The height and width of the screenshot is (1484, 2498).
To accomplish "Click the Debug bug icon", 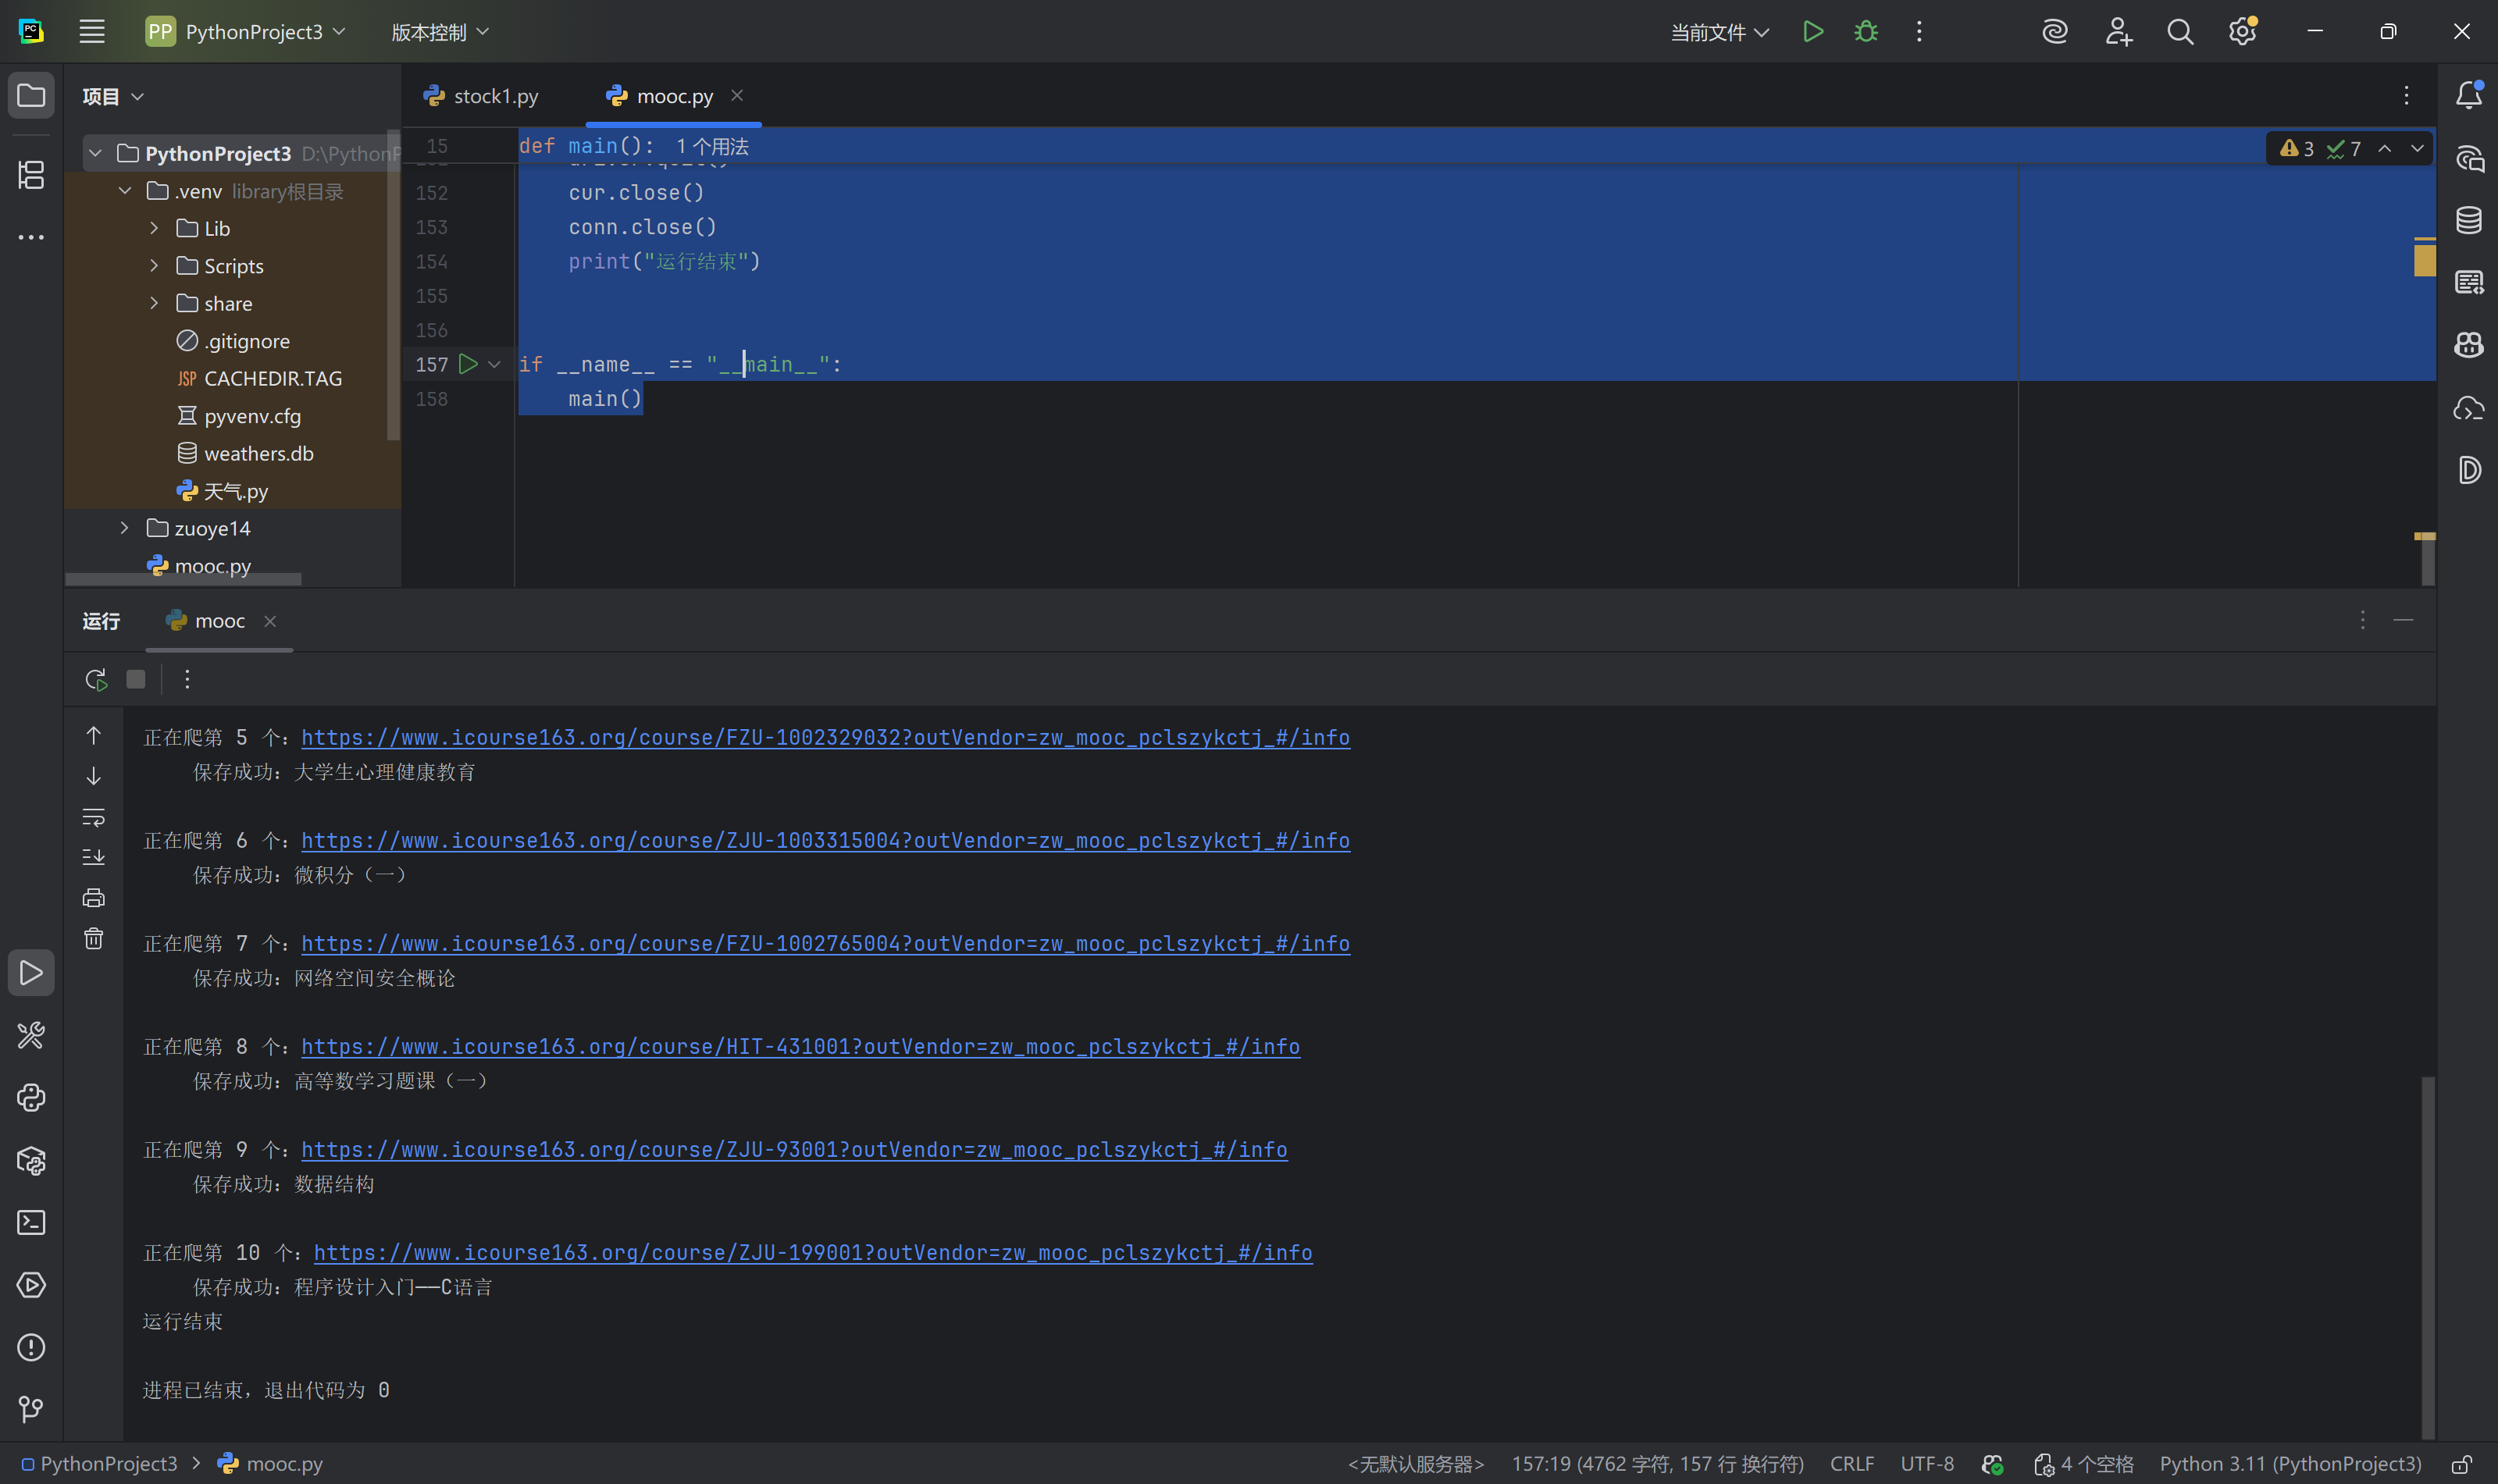I will 1865,32.
